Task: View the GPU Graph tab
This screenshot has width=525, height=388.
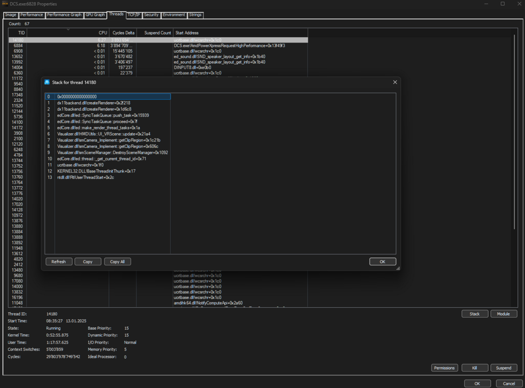Action: click(95, 15)
